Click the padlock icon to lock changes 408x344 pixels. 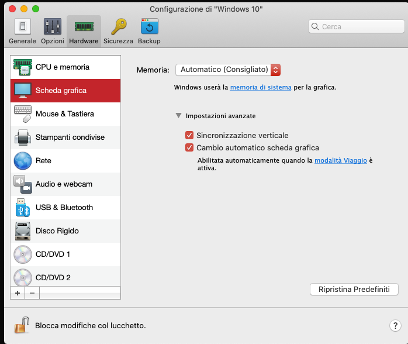click(x=22, y=325)
